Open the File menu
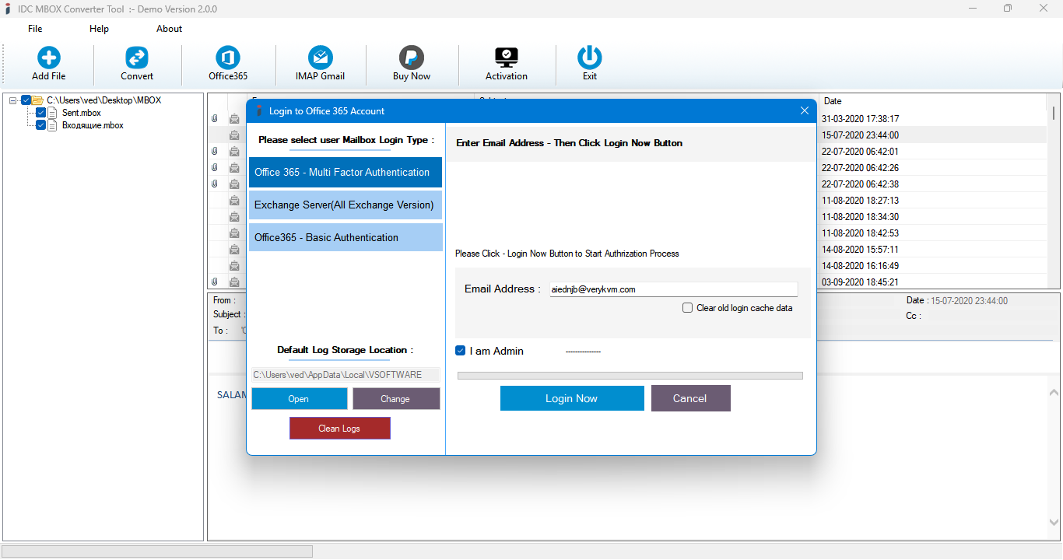 tap(35, 29)
